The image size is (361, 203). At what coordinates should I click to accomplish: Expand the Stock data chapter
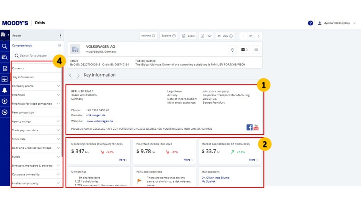[x=58, y=139]
